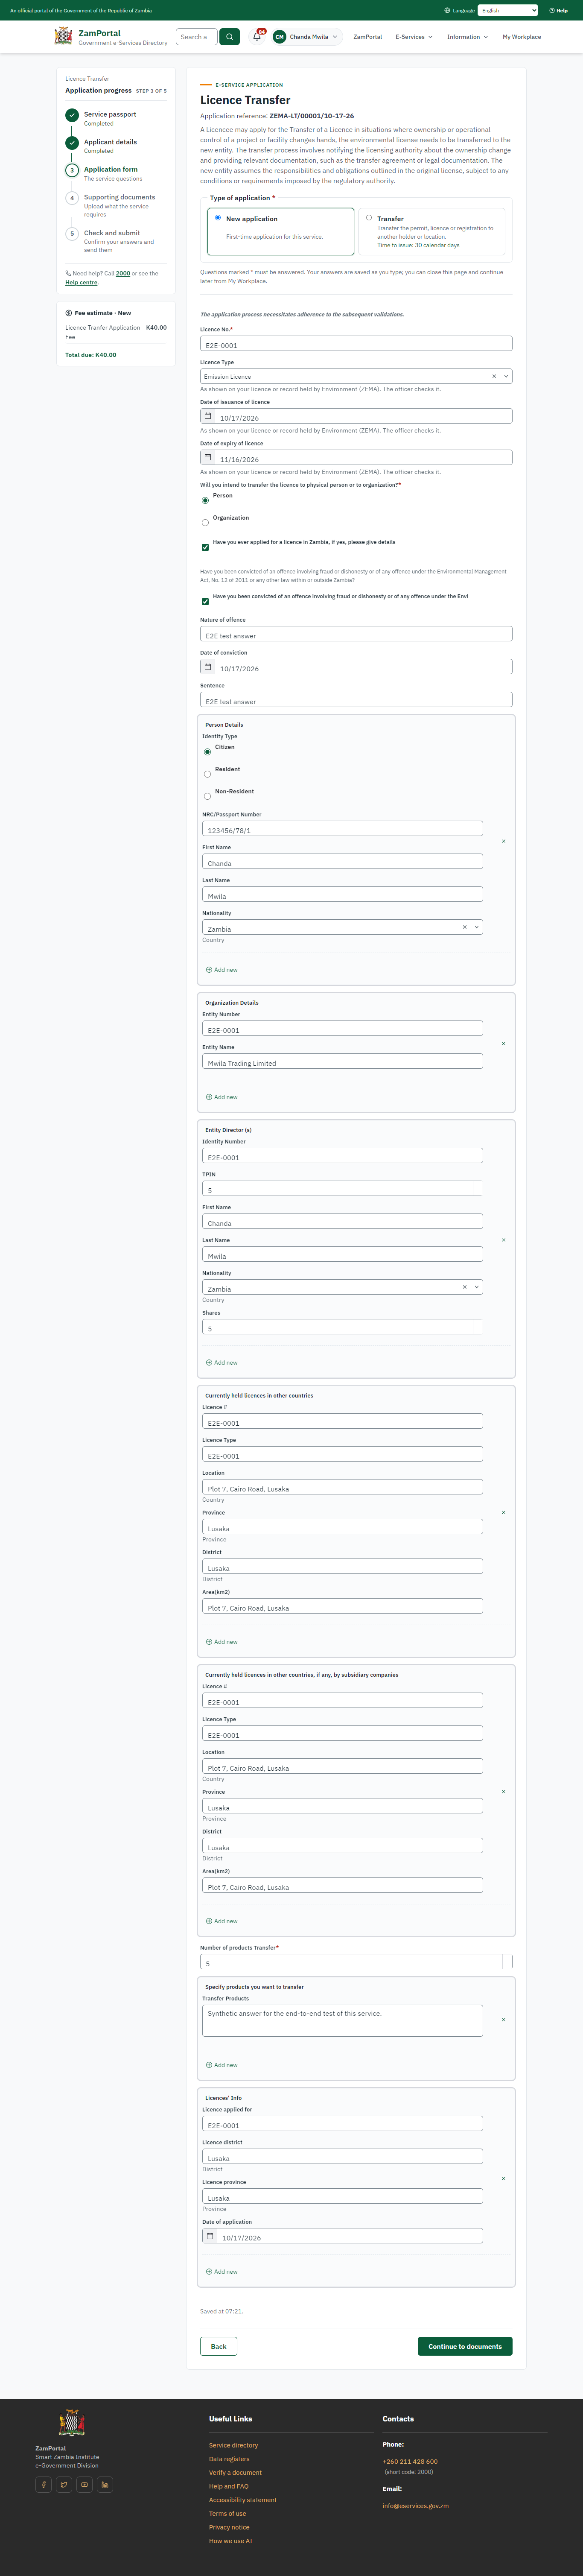The height and width of the screenshot is (2576, 583).
Task: Remove the Organization Details entry
Action: click(503, 1043)
